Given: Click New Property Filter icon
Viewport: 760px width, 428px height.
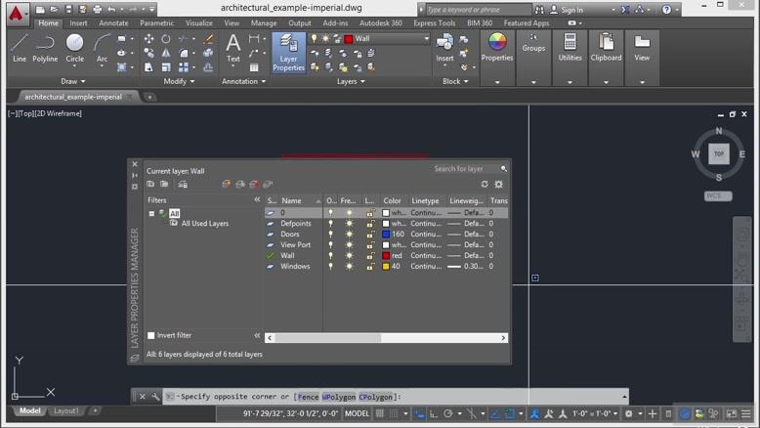Looking at the screenshot, I should [x=150, y=184].
